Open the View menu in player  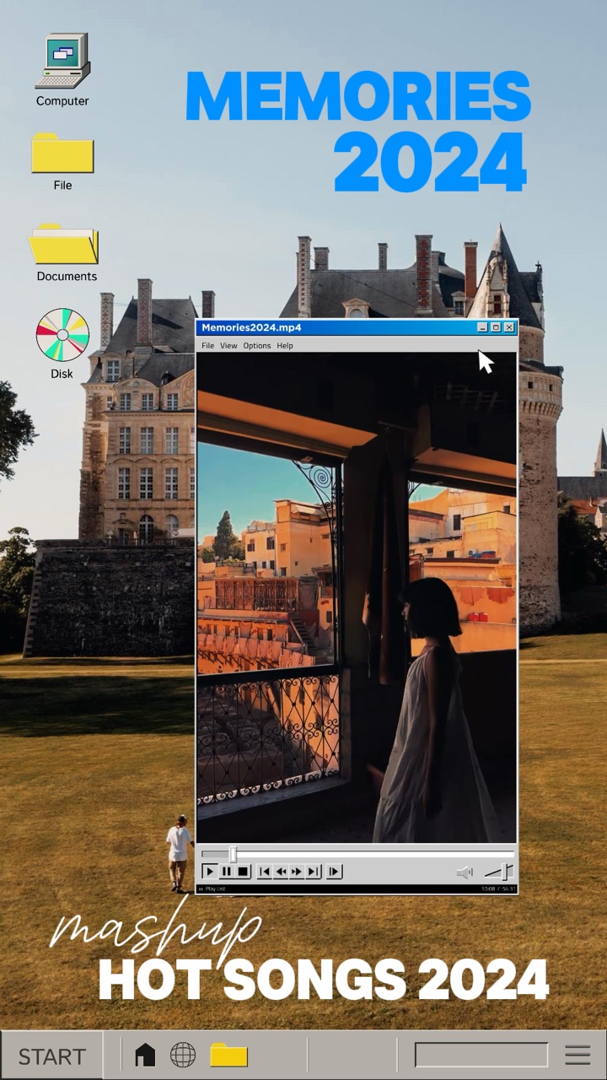click(x=228, y=346)
